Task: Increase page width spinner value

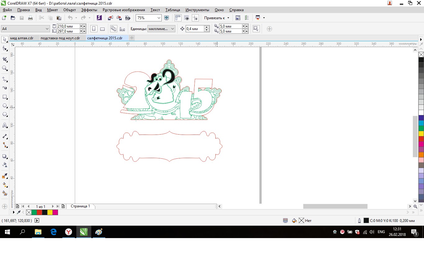Action: point(84,26)
